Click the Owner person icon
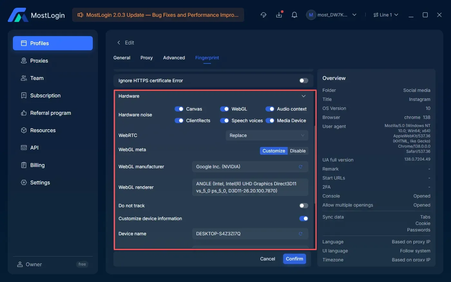 tap(20, 264)
